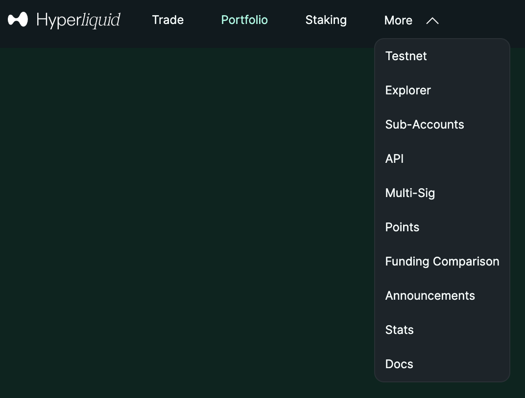Viewport: 525px width, 398px height.
Task: Switch to the Portfolio tab
Action: (x=244, y=20)
